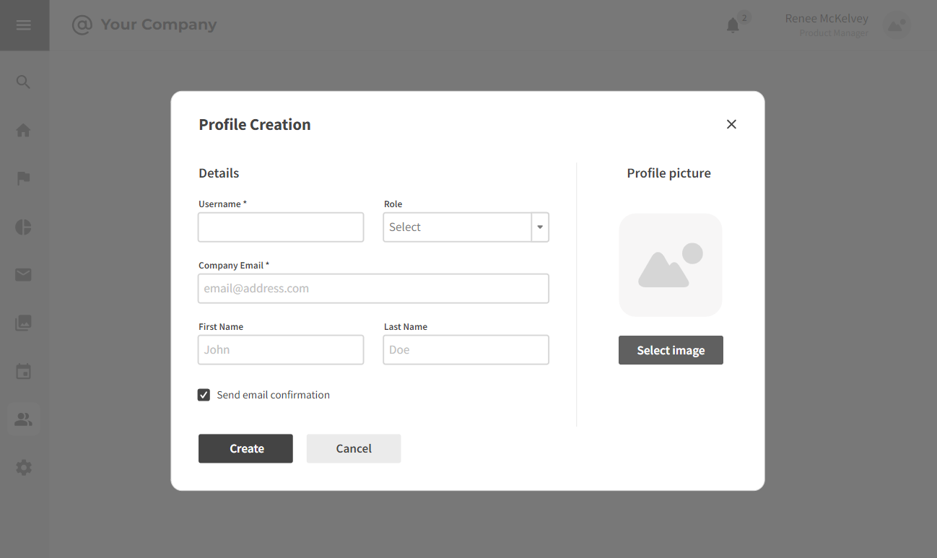Go to the home icon in sidebar

(x=23, y=130)
